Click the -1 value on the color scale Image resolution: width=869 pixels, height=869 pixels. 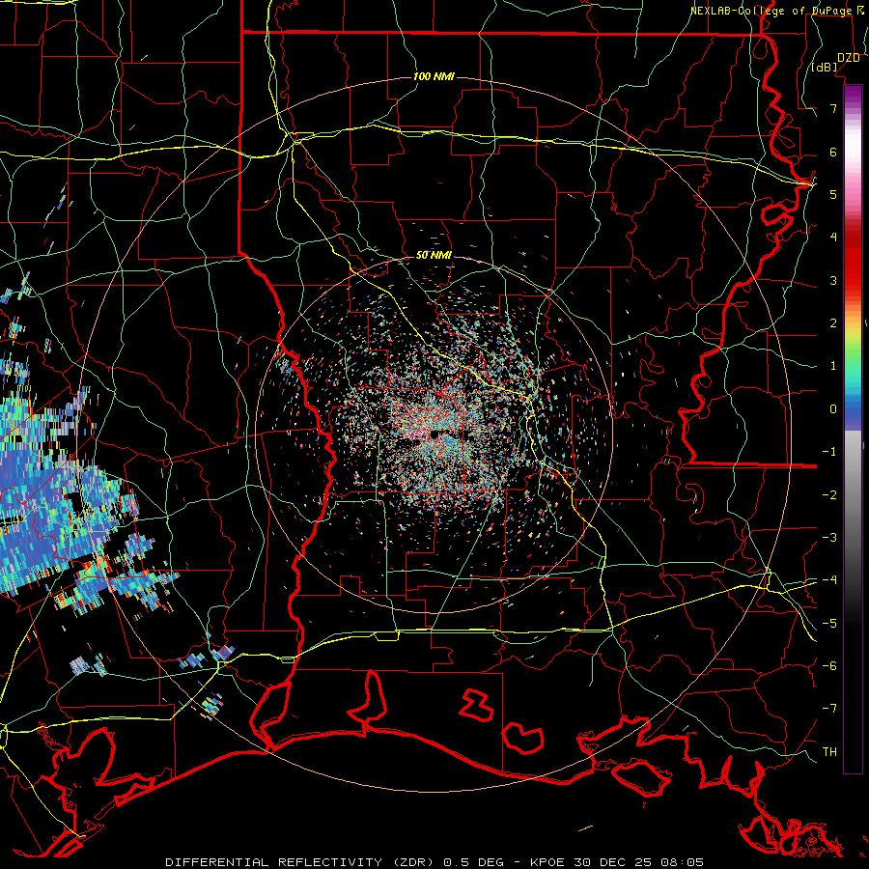coord(829,452)
